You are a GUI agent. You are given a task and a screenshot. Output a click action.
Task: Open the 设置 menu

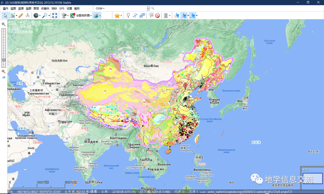[x=69, y=8]
